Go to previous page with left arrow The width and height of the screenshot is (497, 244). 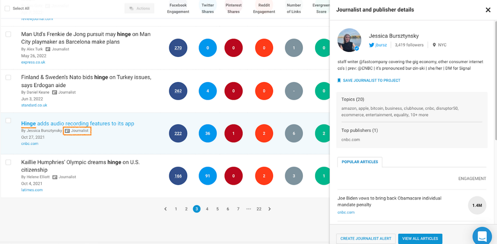point(166,209)
